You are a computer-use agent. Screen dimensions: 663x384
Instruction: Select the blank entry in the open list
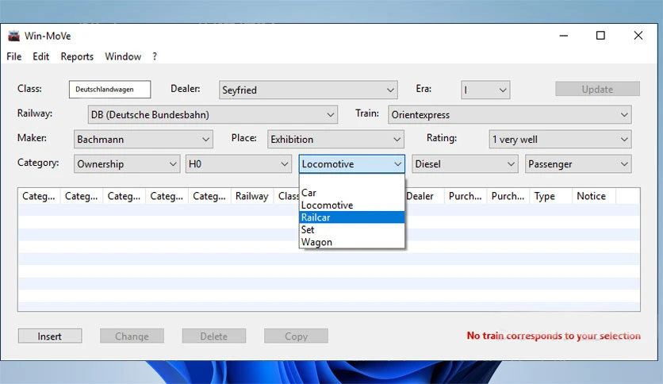[352, 181]
